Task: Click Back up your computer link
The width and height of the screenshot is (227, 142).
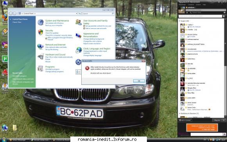Action: (54, 25)
